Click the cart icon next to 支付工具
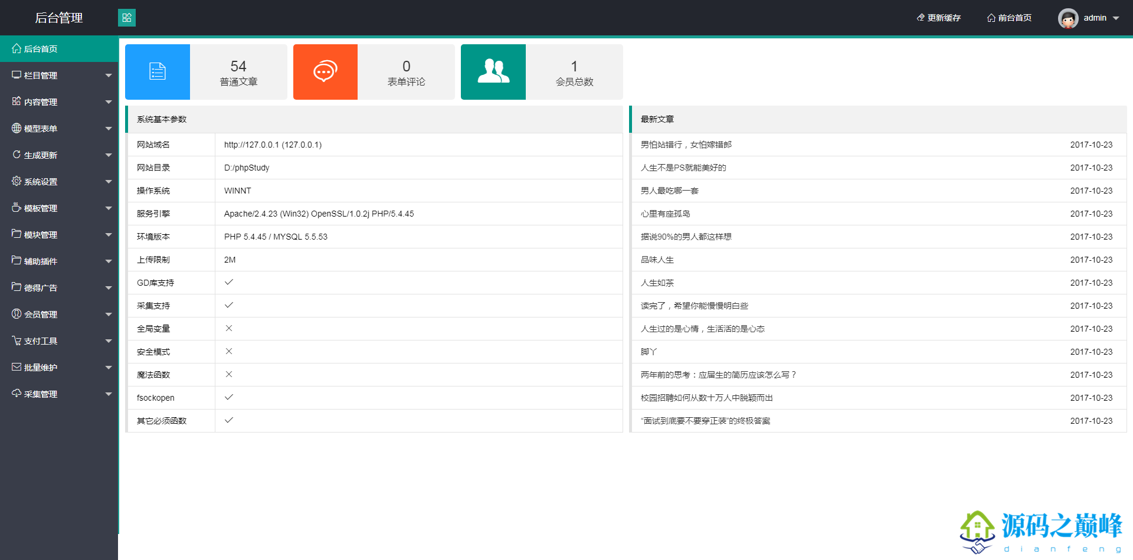This screenshot has height=560, width=1133. click(17, 340)
